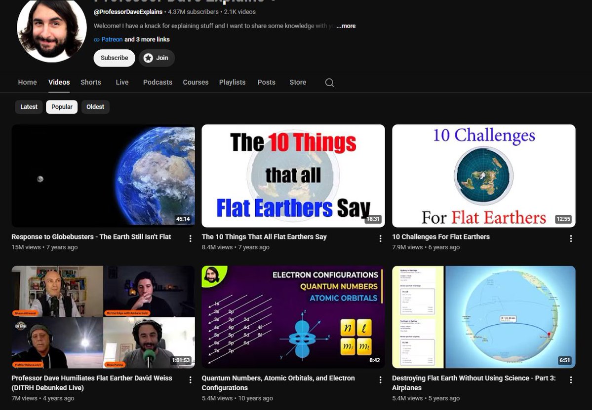The width and height of the screenshot is (592, 410).
Task: Open Destroying Flat Earth Part 3 title
Action: [474, 383]
